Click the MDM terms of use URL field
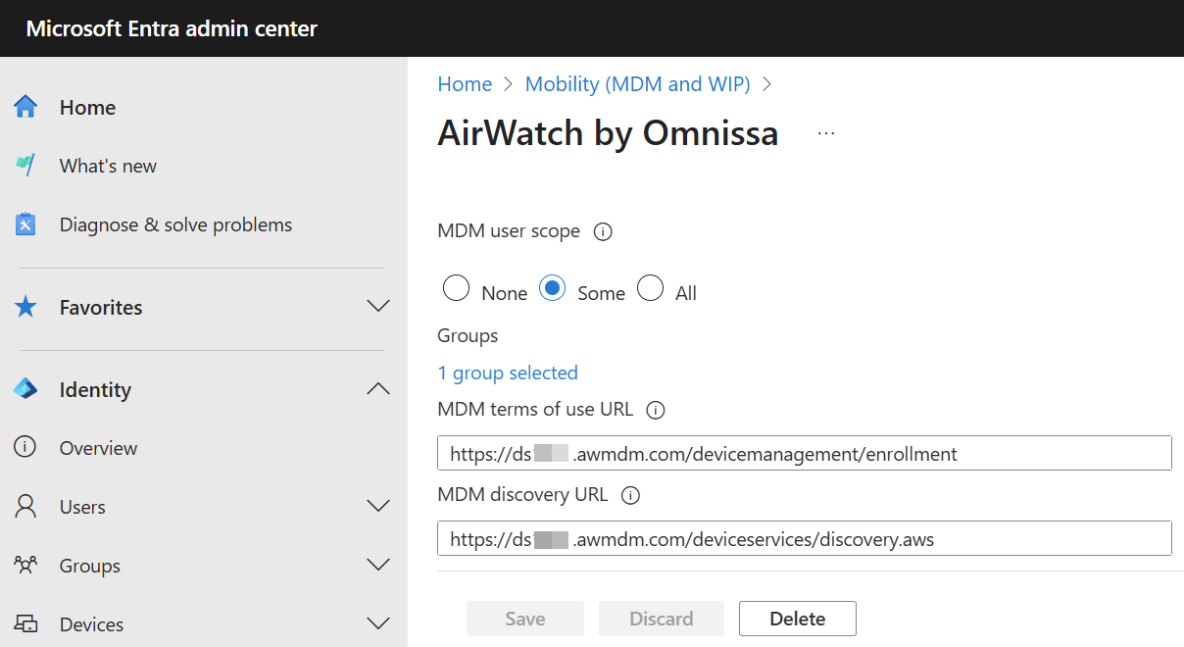 point(805,453)
